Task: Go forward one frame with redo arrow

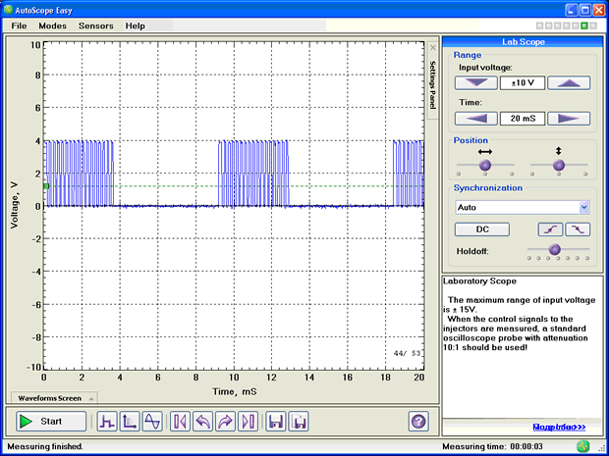Action: (x=225, y=421)
